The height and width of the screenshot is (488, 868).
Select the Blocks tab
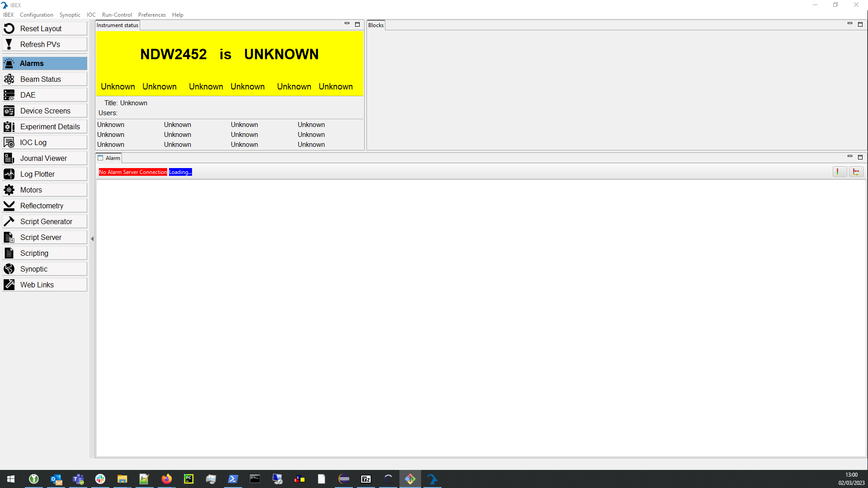(x=375, y=25)
